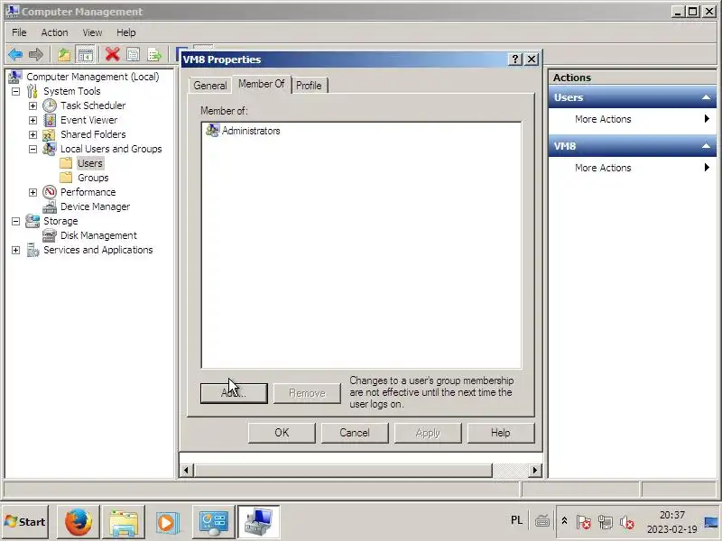
Task: Click the Export List toolbar icon
Action: tap(154, 55)
